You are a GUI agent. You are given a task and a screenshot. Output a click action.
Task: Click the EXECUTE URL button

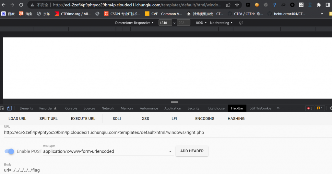coord(83,119)
